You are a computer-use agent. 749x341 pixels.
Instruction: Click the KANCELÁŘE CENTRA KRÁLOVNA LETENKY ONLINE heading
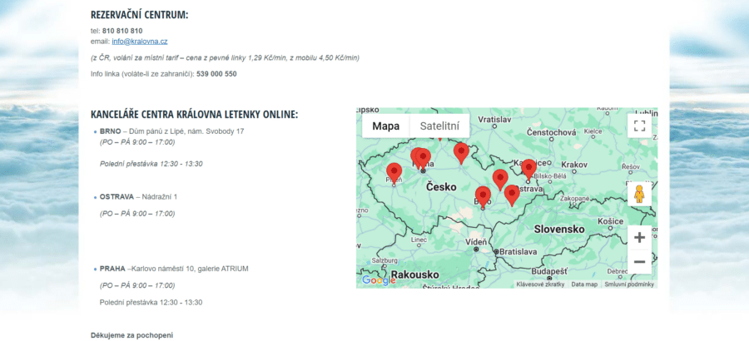(x=195, y=115)
